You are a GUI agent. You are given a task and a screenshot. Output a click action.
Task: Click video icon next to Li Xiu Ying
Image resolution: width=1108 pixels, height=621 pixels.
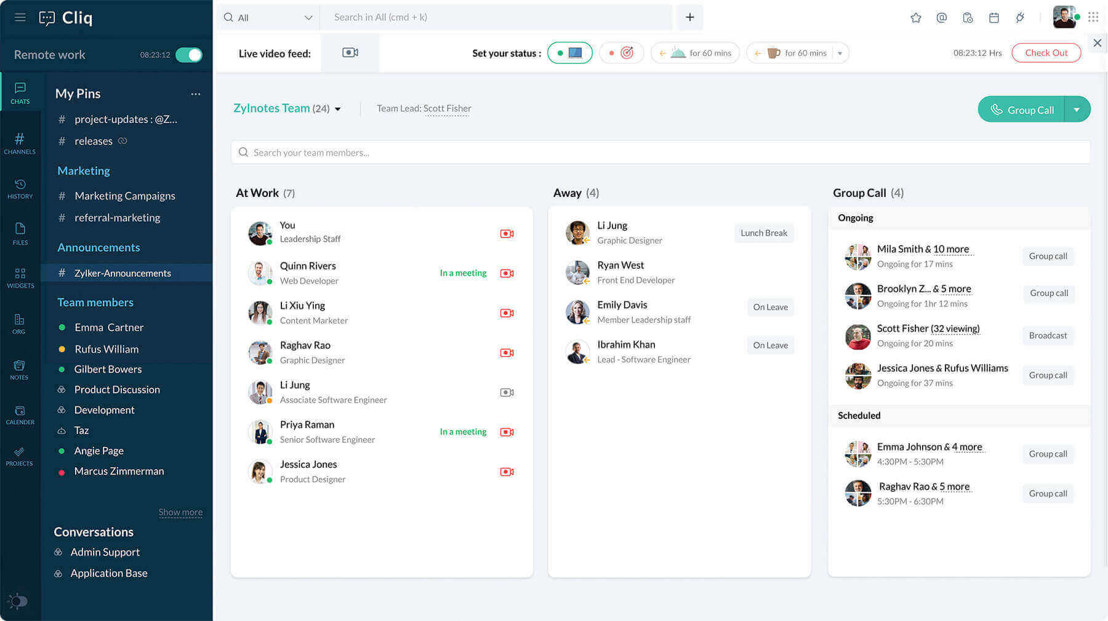507,313
